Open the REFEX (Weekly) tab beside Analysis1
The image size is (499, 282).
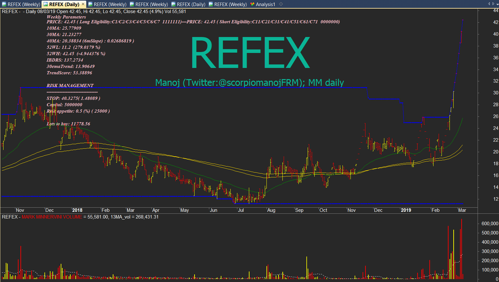click(x=228, y=4)
